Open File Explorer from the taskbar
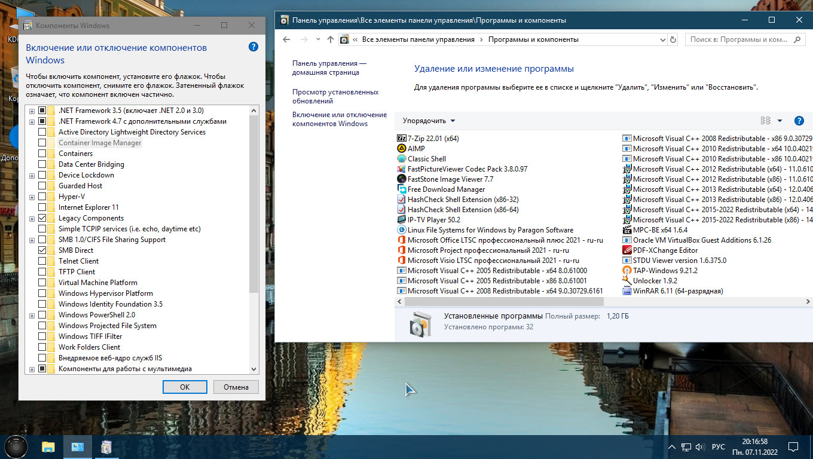 (48, 446)
